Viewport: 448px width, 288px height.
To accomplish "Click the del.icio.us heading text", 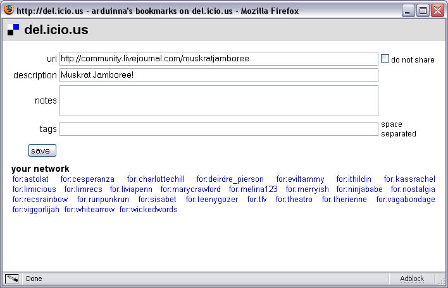I will tap(56, 30).
